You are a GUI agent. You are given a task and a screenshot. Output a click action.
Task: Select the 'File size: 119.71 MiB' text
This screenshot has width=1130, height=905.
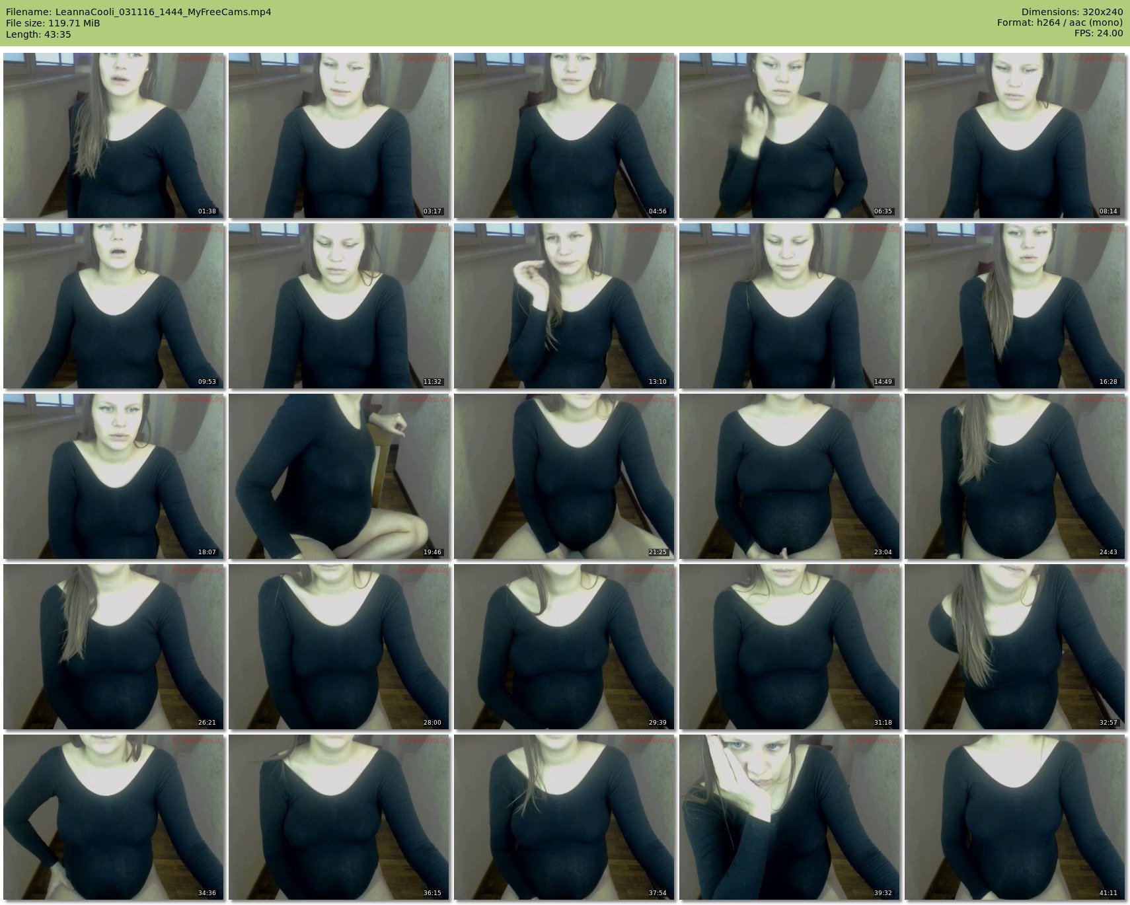click(x=53, y=23)
